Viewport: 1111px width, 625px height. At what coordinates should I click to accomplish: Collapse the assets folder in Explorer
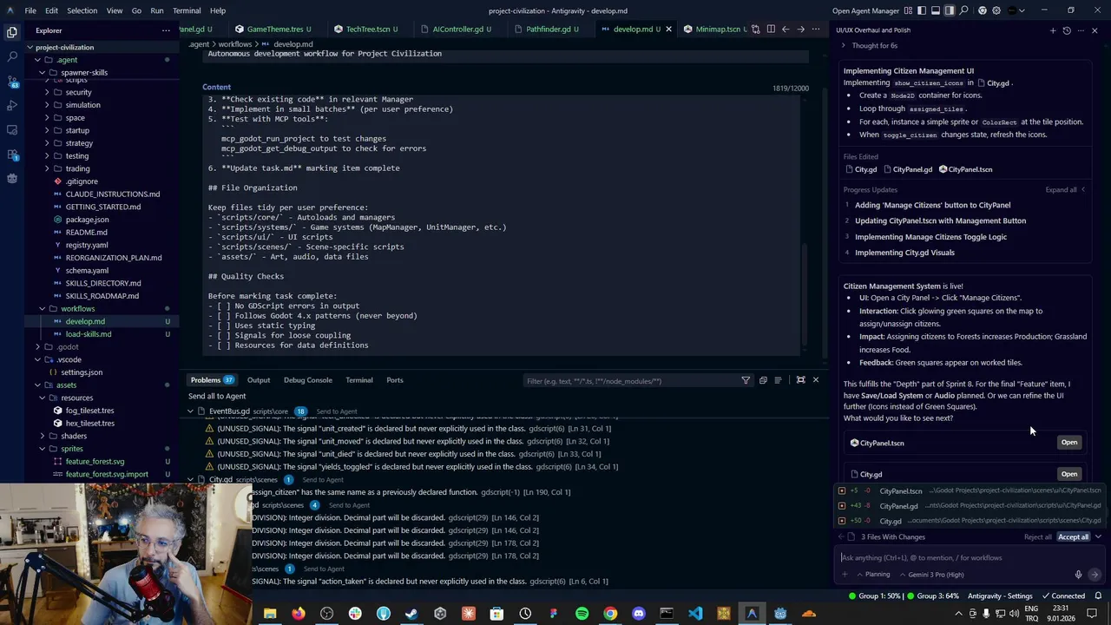point(37,385)
